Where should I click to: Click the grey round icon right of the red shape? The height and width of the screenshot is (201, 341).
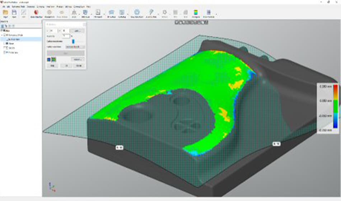tap(50, 13)
